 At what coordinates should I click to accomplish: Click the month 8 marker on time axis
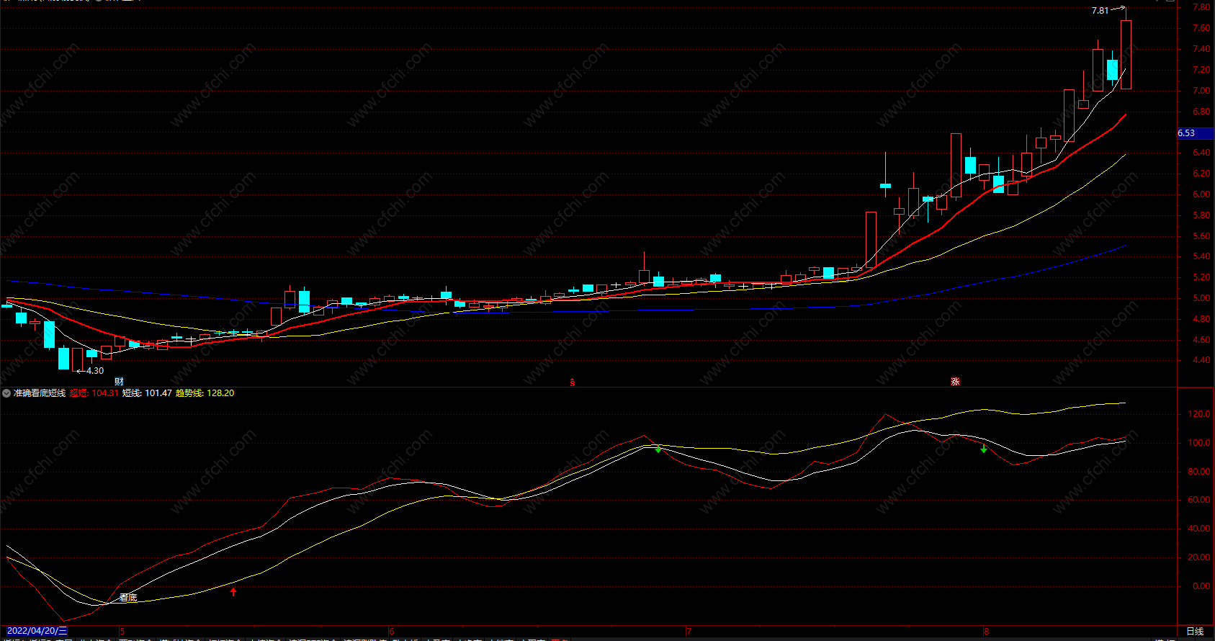[x=987, y=632]
